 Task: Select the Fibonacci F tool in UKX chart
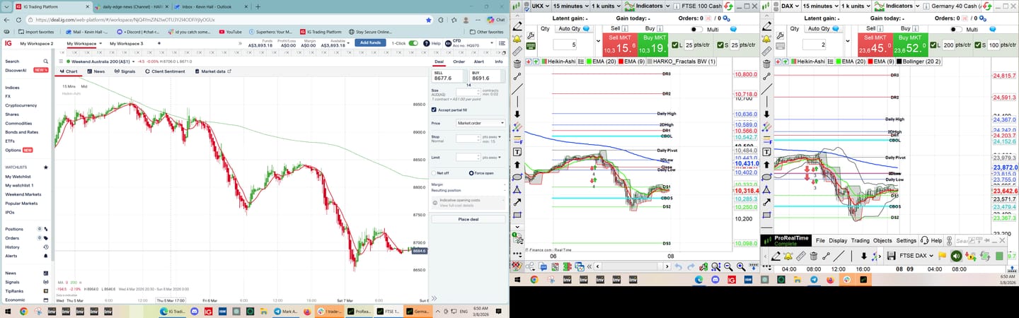517,140
